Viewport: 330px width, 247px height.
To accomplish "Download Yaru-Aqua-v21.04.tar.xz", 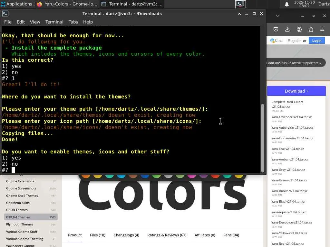I will click(x=288, y=212).
